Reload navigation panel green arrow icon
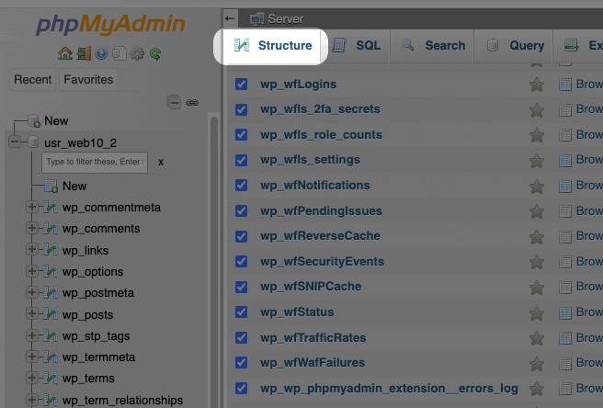603x408 pixels. pyautogui.click(x=155, y=53)
